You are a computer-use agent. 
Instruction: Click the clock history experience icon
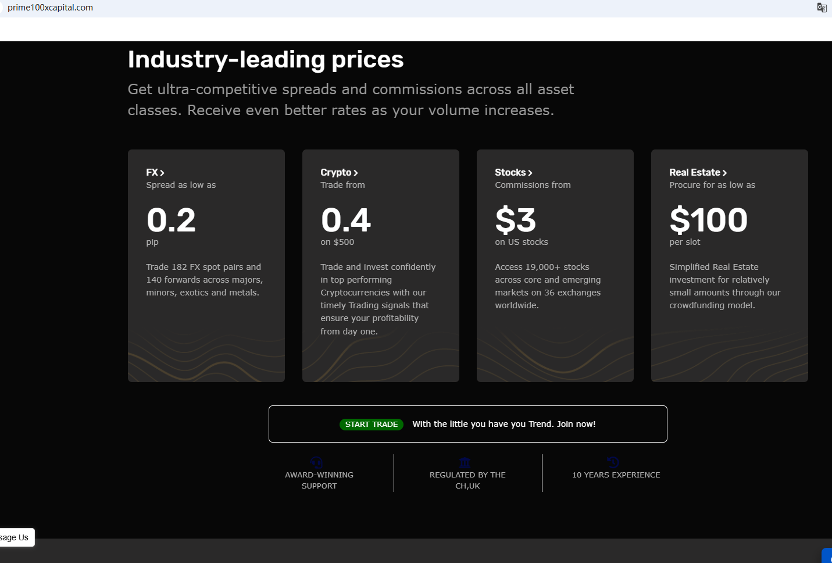click(x=613, y=463)
